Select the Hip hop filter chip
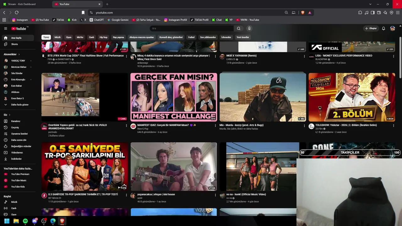Screen dimensions: 402x226 coord(103,37)
